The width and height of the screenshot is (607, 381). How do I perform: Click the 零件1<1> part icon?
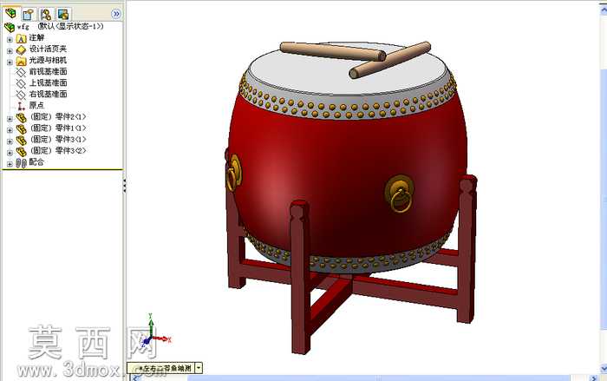pyautogui.click(x=22, y=129)
